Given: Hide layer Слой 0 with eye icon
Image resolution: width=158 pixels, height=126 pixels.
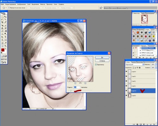Looking at the screenshot, I should click(x=126, y=95).
